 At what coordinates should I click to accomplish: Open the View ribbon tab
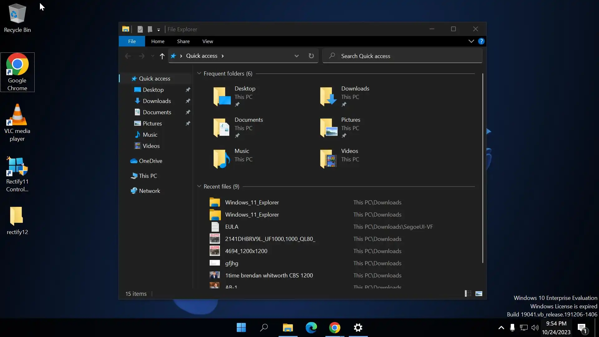207,41
